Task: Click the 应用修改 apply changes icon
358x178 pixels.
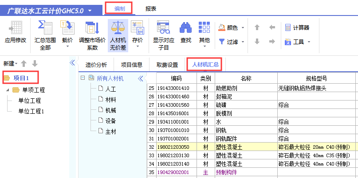Action: pyautogui.click(x=15, y=28)
